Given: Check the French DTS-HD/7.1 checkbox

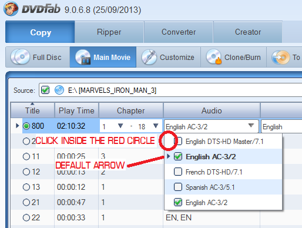Looking at the screenshot, I should 178,172.
